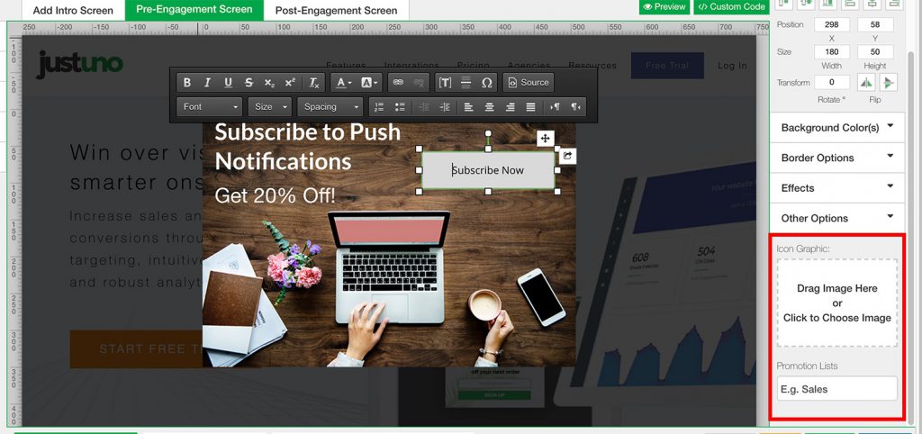Insert a numbered list

[379, 107]
